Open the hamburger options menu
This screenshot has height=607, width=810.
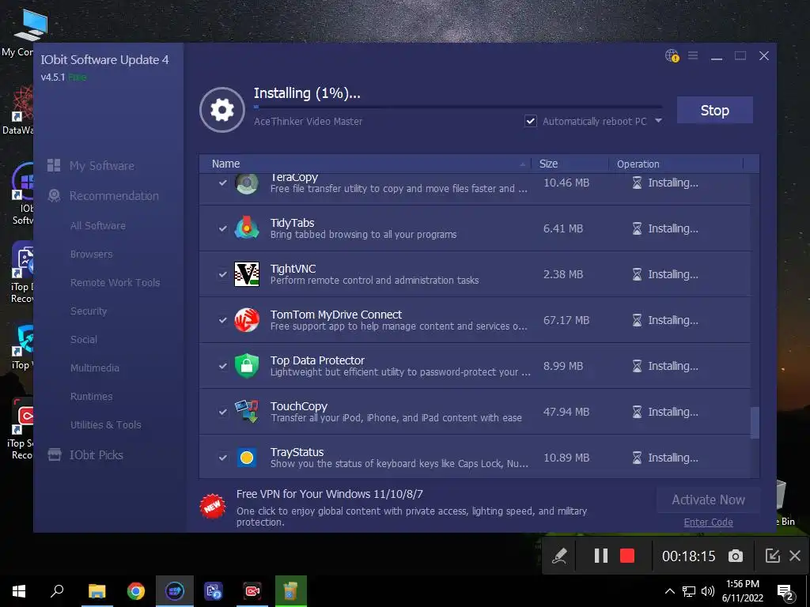click(693, 55)
